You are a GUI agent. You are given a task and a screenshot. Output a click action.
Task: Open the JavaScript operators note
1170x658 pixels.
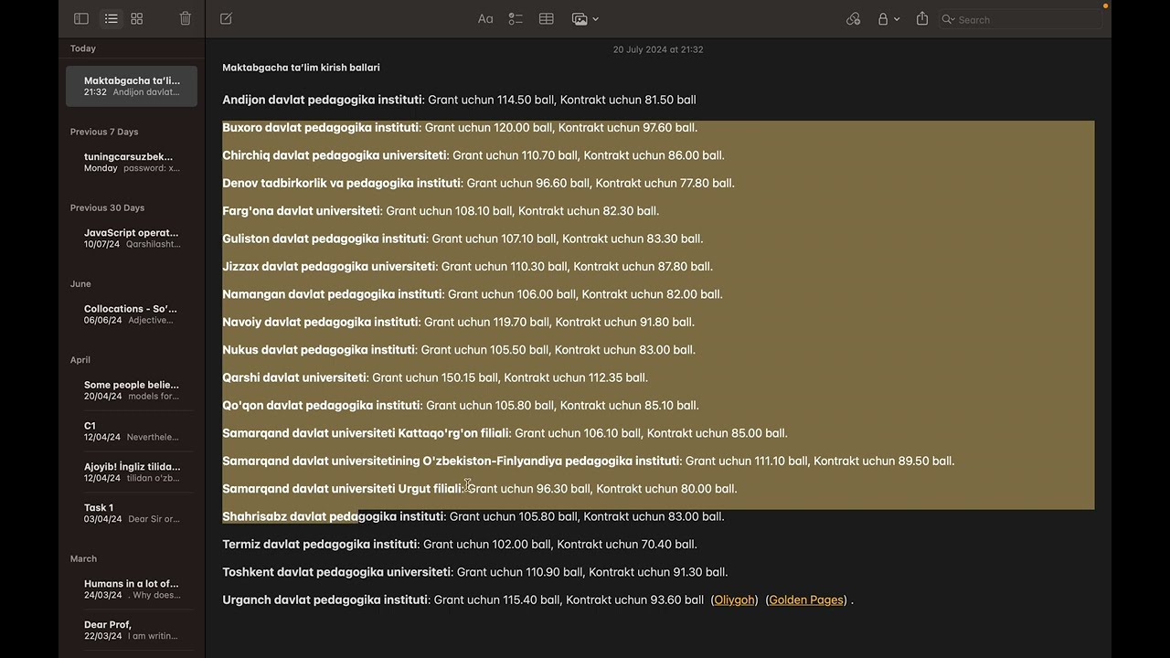132,238
